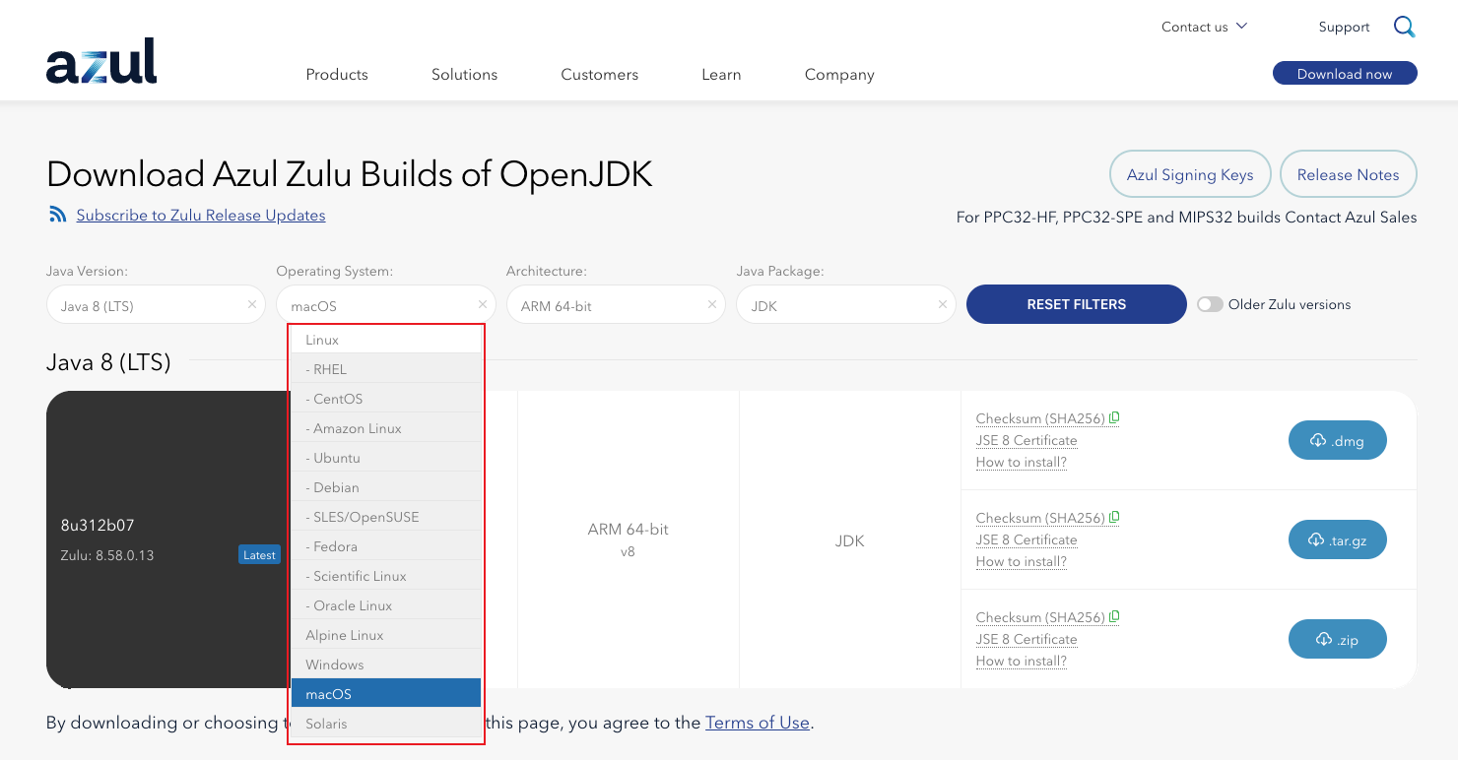Open Checksum (SHA256) link for .zip
The height and width of the screenshot is (760, 1458).
point(1040,617)
